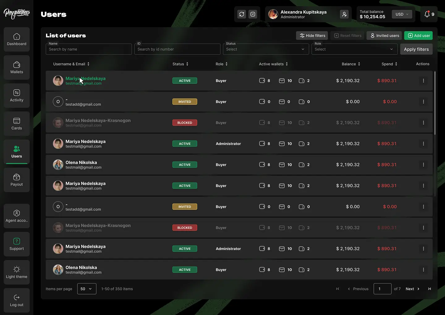445x315 pixels.
Task: Hide filters button
Action: [312, 36]
